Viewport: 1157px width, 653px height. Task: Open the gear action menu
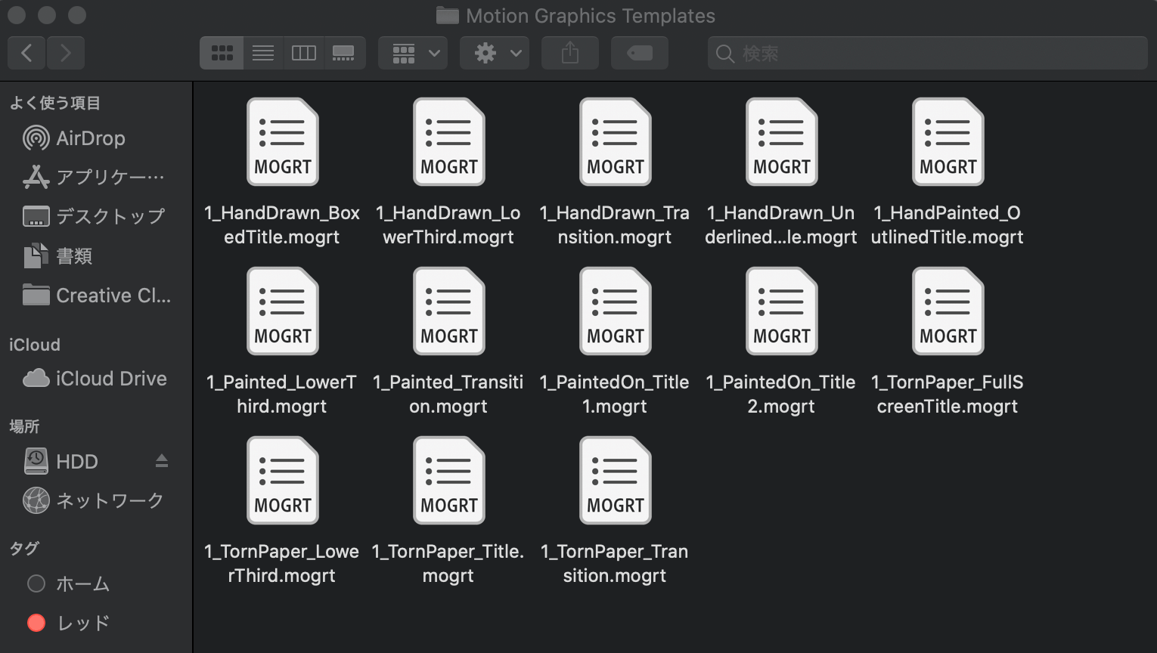click(495, 53)
